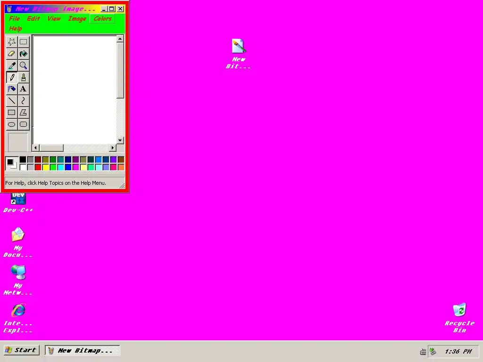Click the Dev-C++ desktop shortcut

coord(18,203)
